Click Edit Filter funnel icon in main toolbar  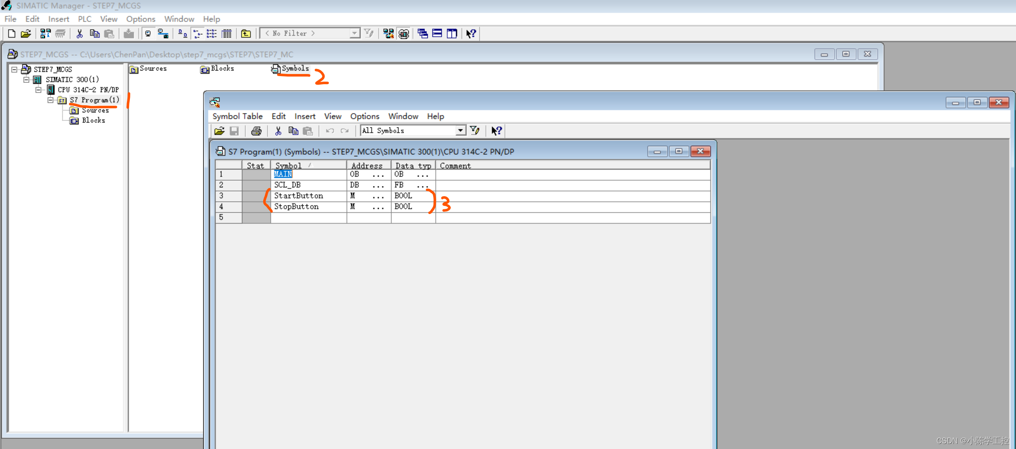pyautogui.click(x=369, y=33)
